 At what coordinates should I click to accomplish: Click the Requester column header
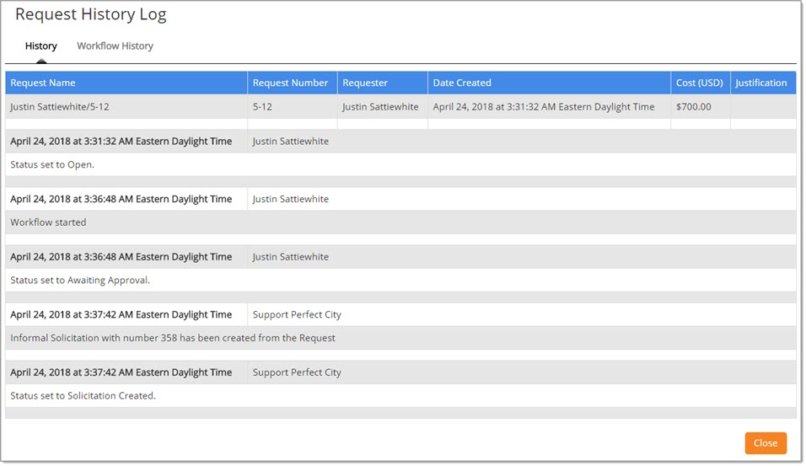[365, 83]
